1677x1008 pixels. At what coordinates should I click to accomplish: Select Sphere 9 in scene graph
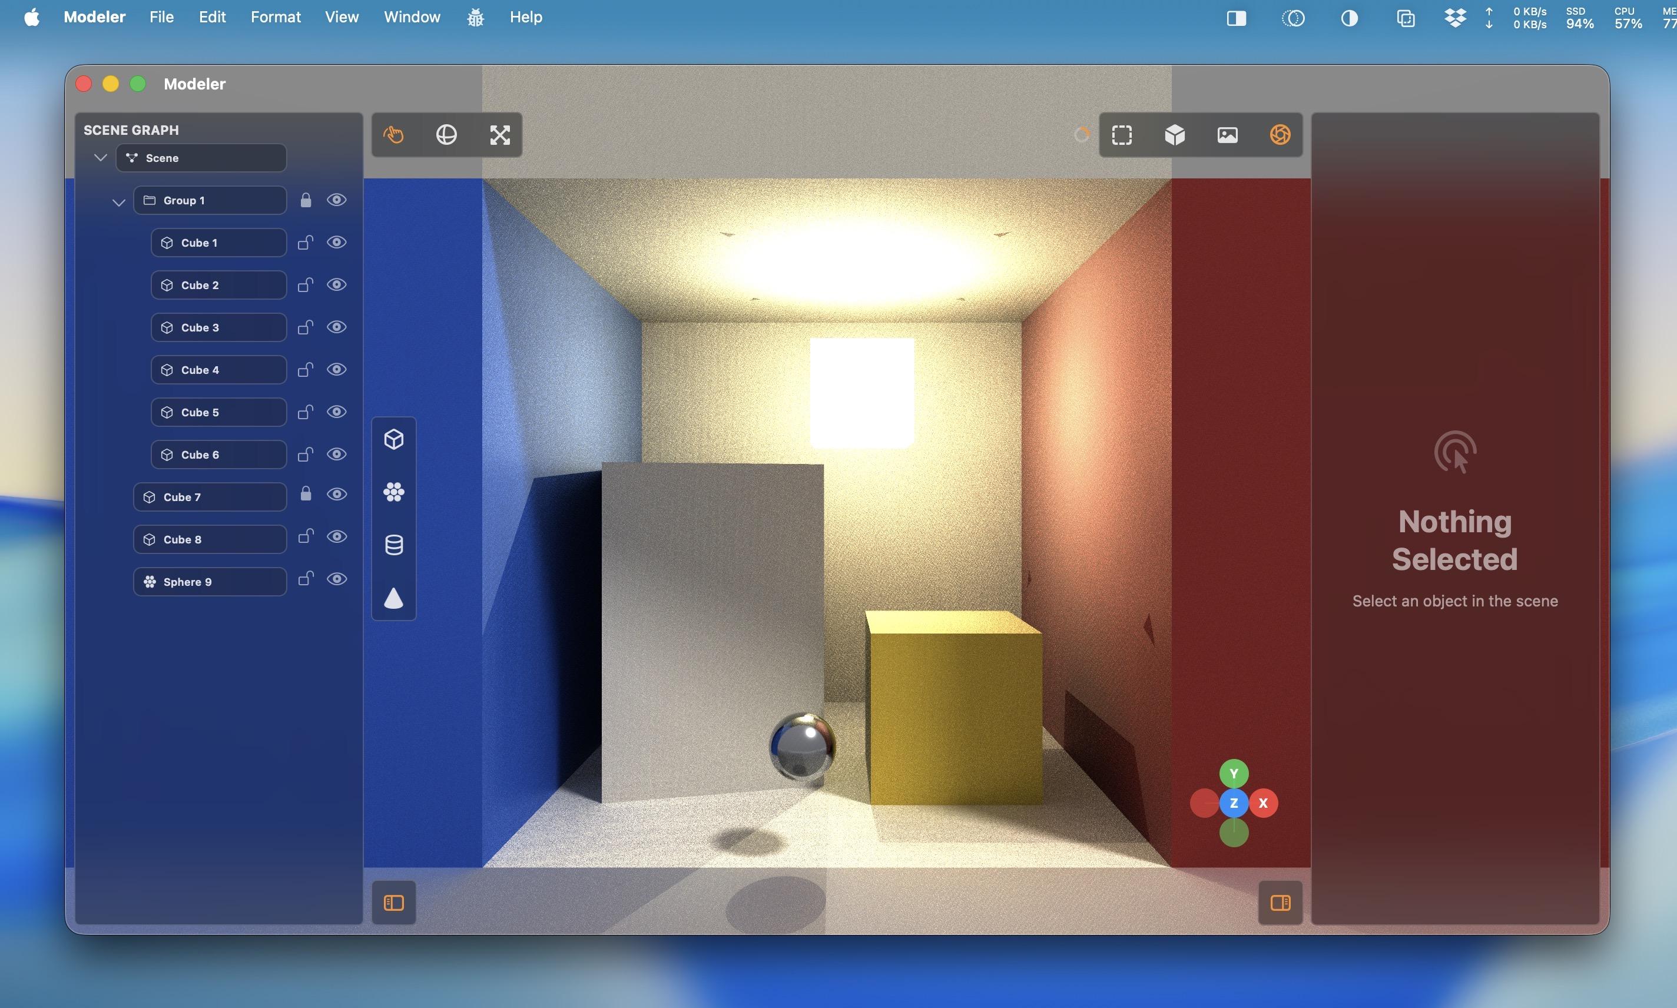tap(210, 582)
